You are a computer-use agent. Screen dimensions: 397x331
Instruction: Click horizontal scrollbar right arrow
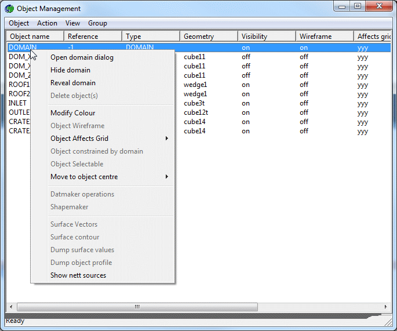[386, 307]
